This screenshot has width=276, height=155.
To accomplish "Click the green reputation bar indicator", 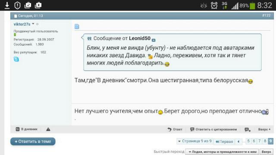I will click(x=15, y=35).
